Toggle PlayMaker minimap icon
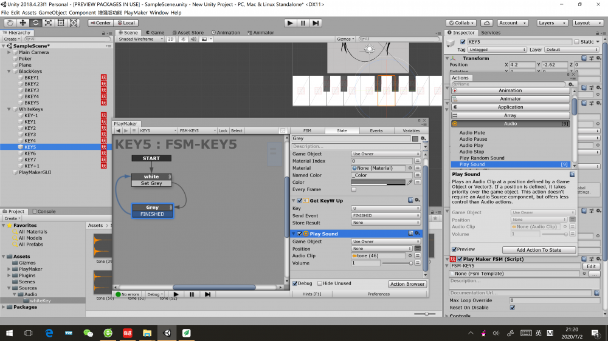608x341 pixels. coord(283,131)
